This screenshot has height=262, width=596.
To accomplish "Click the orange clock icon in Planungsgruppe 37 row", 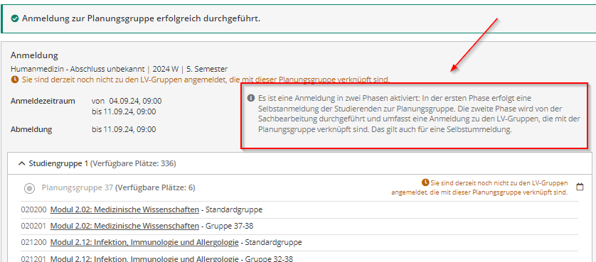I will pyautogui.click(x=425, y=182).
